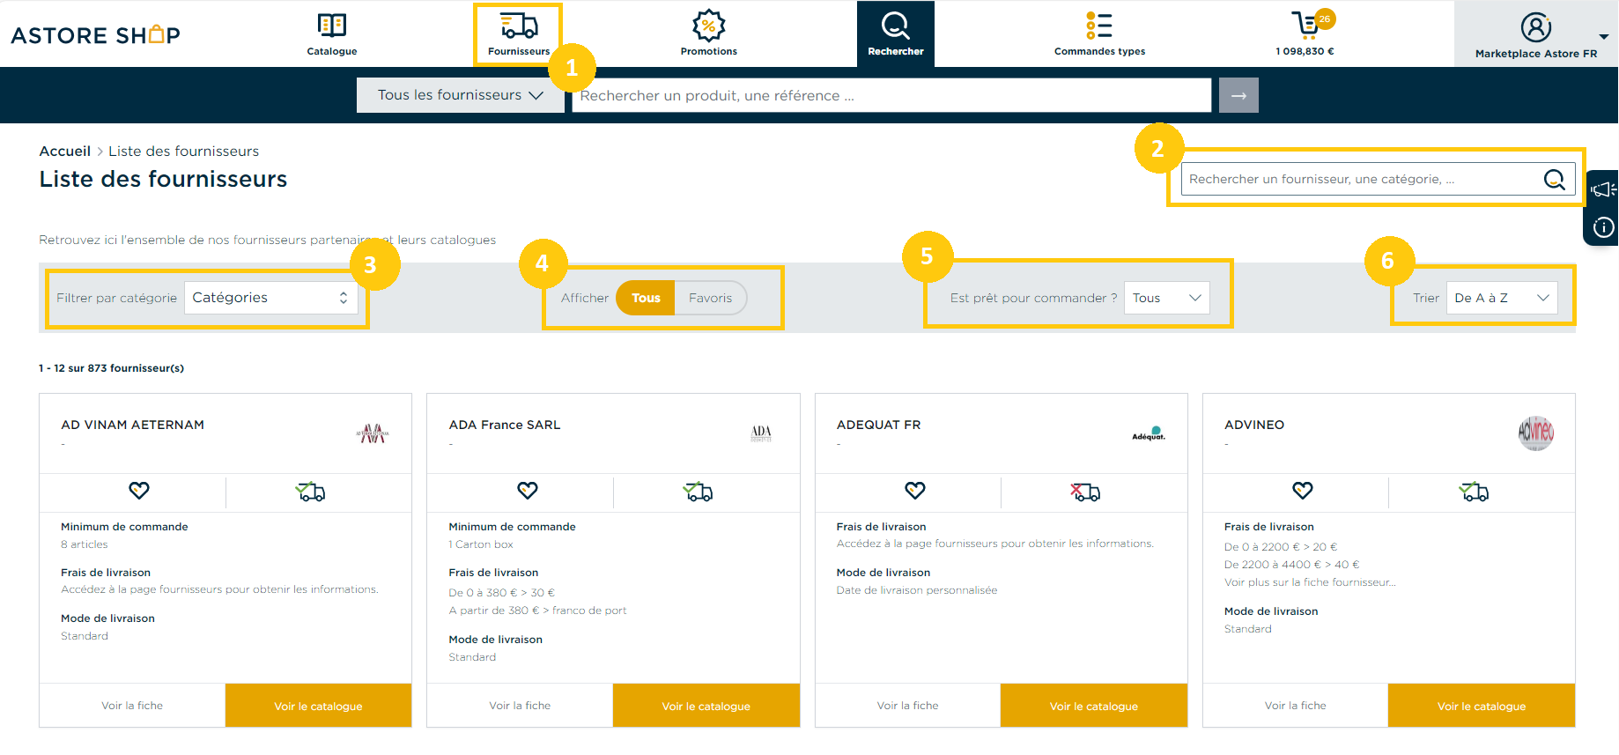The image size is (1619, 755).
Task: Open Voir la fiche for ADEQUAT FR
Action: pyautogui.click(x=907, y=706)
